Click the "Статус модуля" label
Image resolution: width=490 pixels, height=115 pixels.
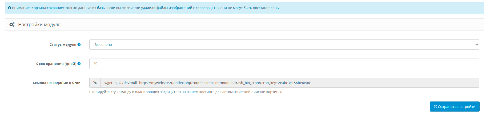[63, 45]
